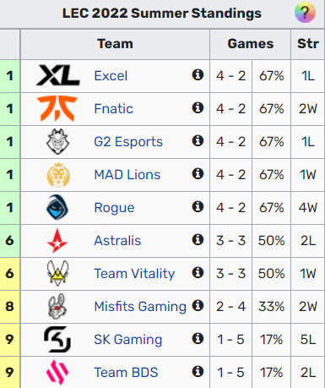
Task: Open info icon next to Misfits Gaming
Action: (198, 305)
